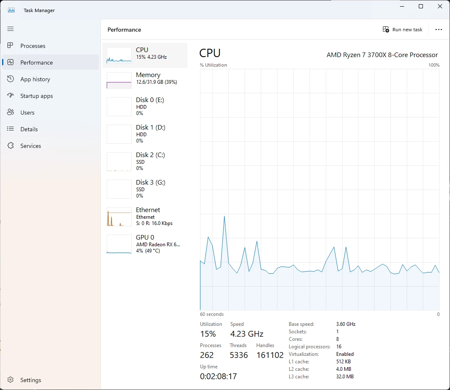The height and width of the screenshot is (390, 450).
Task: Click the utilization value '15%'
Action: click(x=208, y=334)
